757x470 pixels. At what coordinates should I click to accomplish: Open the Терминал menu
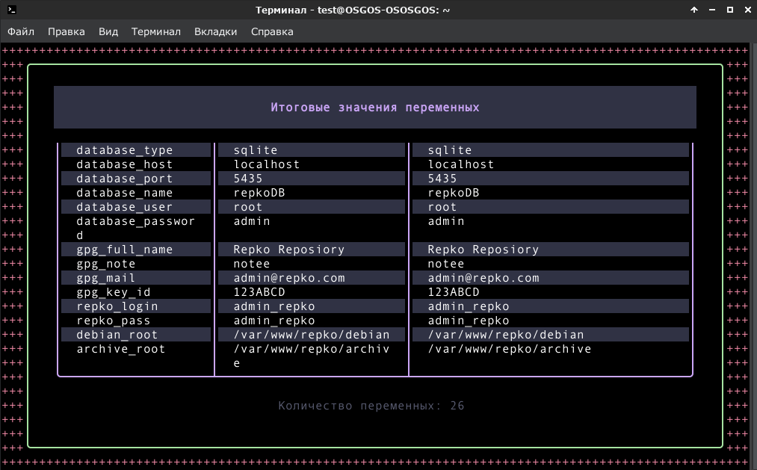click(x=156, y=31)
